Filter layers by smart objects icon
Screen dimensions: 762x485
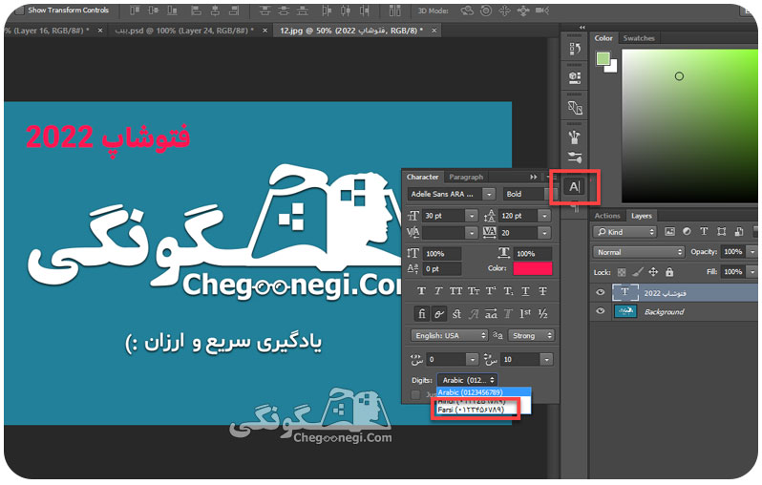[x=739, y=232]
